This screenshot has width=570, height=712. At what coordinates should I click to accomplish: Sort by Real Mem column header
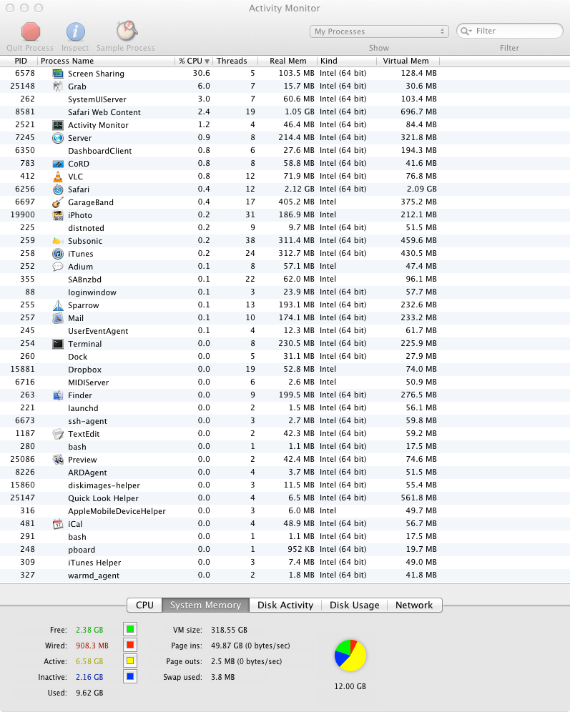pos(288,61)
